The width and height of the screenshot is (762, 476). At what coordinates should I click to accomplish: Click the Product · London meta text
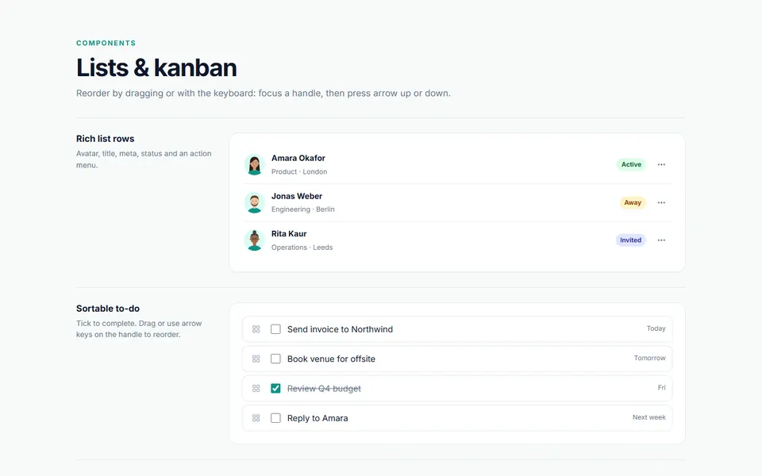coord(299,171)
